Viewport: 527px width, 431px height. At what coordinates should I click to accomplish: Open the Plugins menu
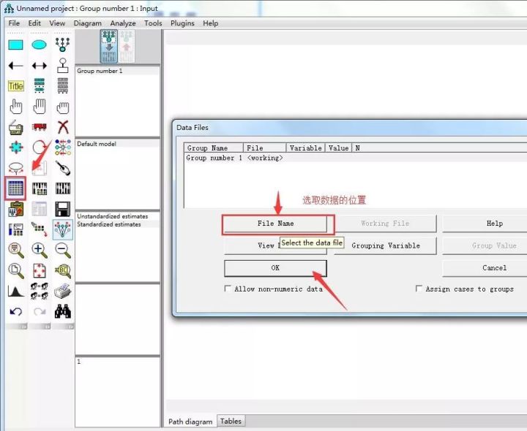182,23
